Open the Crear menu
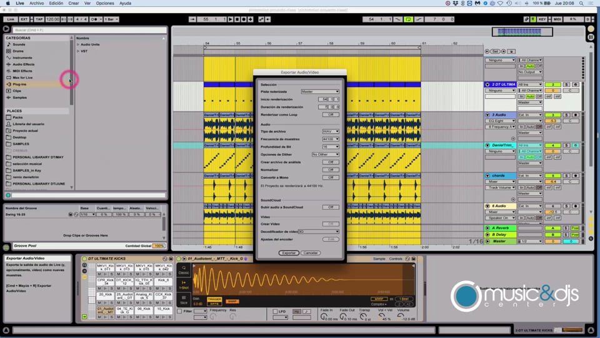The height and width of the screenshot is (338, 600). [74, 3]
